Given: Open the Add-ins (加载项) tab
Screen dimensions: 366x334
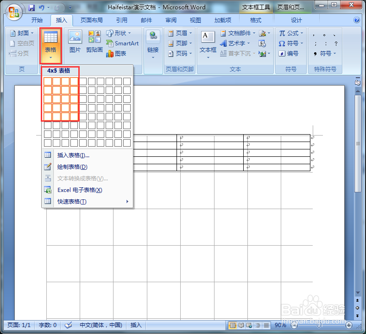Looking at the screenshot, I should pyautogui.click(x=223, y=20).
